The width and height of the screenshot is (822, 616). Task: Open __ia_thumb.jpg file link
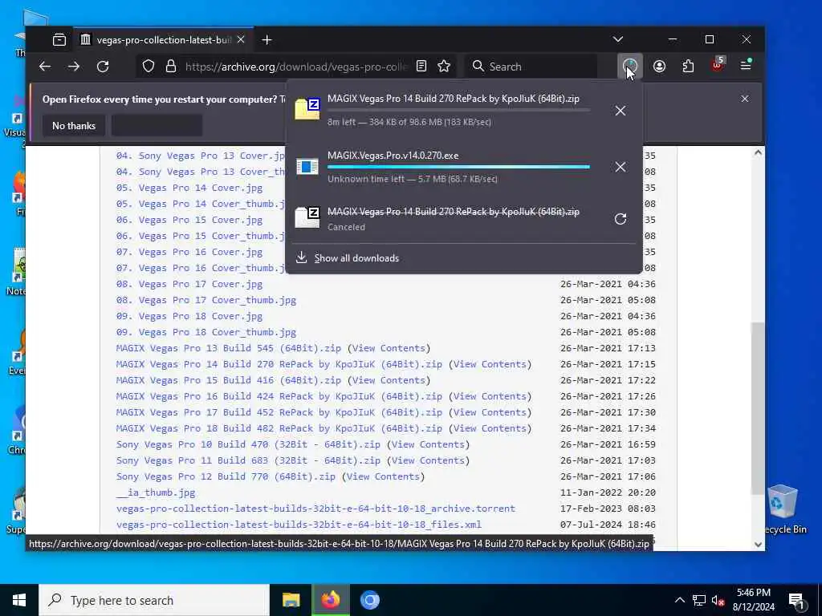click(x=156, y=492)
